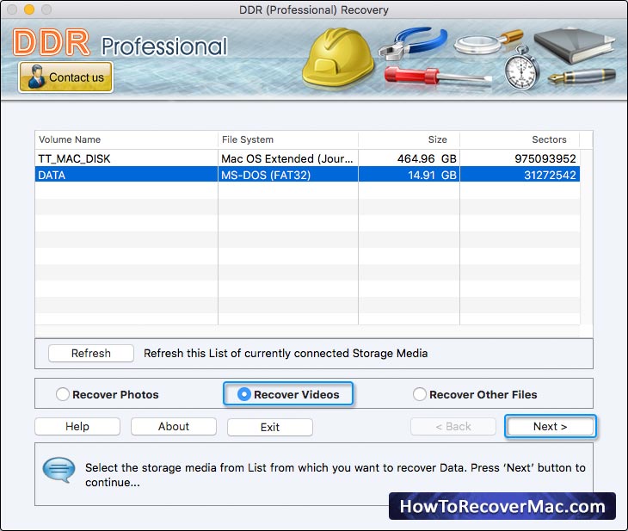Sort by File System column header

click(288, 139)
